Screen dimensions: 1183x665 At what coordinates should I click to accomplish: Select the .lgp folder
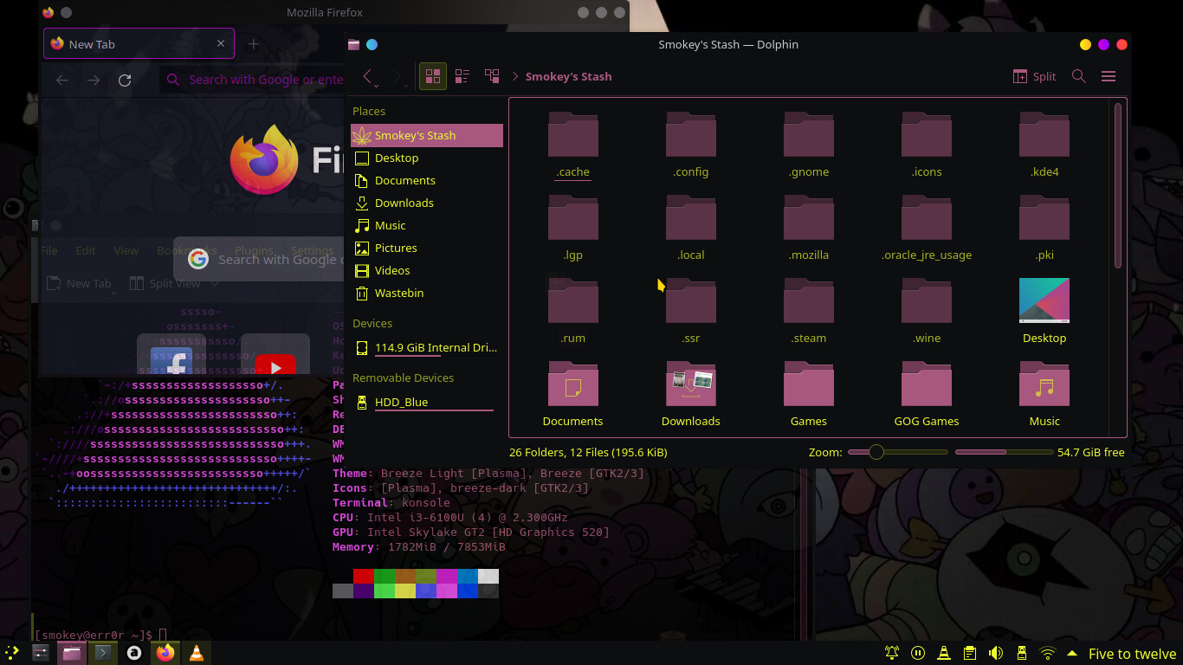click(572, 229)
